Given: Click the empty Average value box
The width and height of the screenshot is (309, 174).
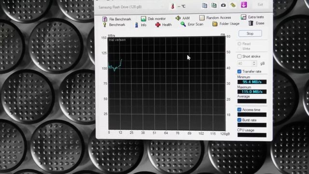Looking at the screenshot, I should pyautogui.click(x=252, y=101).
